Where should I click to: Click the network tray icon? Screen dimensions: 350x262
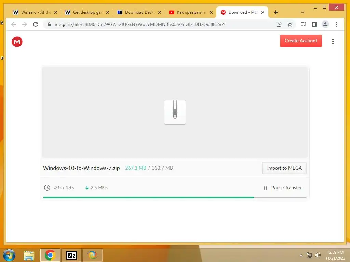tap(309, 255)
